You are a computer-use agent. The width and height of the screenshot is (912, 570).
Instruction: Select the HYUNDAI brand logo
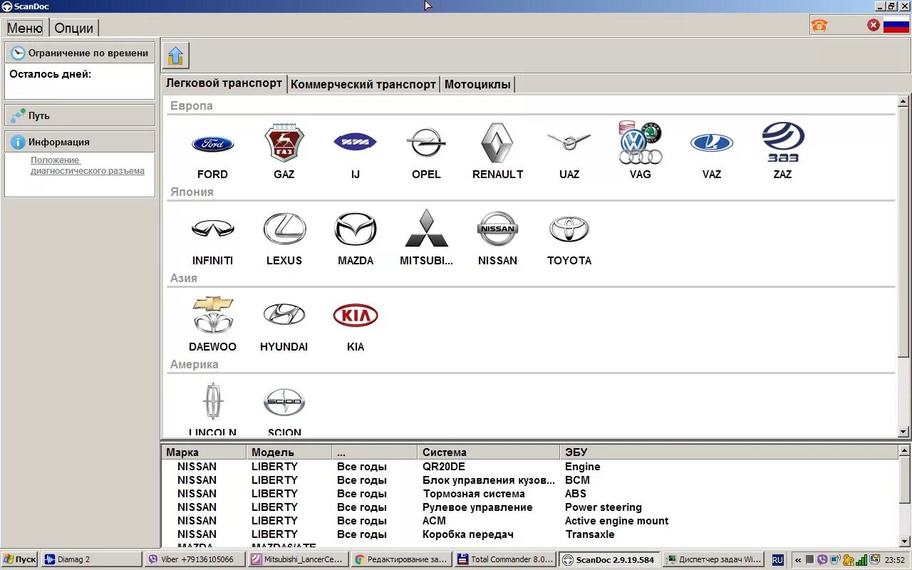284,314
